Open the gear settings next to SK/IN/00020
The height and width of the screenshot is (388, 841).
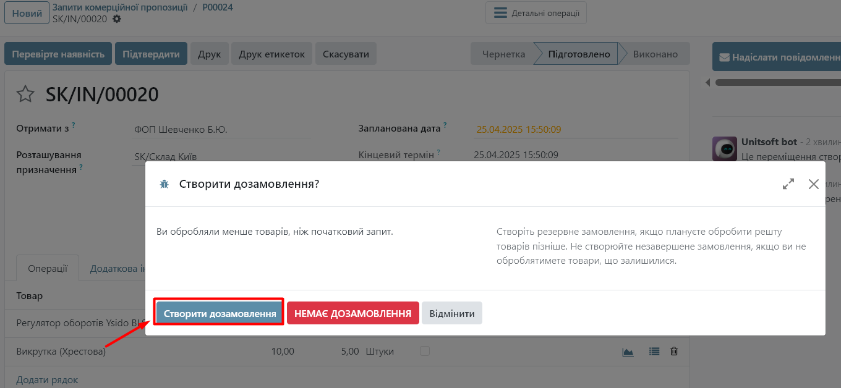tap(117, 19)
